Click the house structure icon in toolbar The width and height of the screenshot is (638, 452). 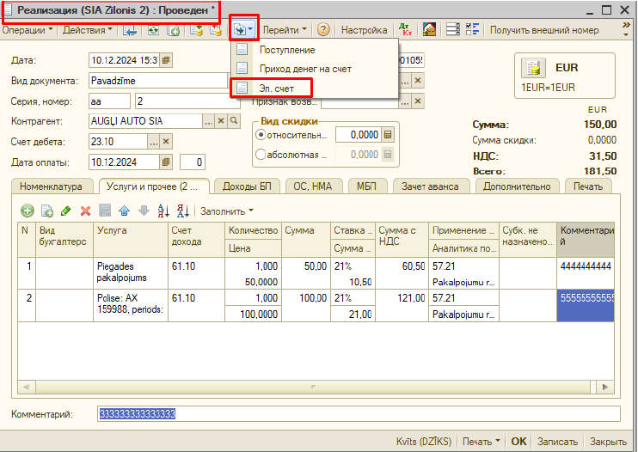429,30
